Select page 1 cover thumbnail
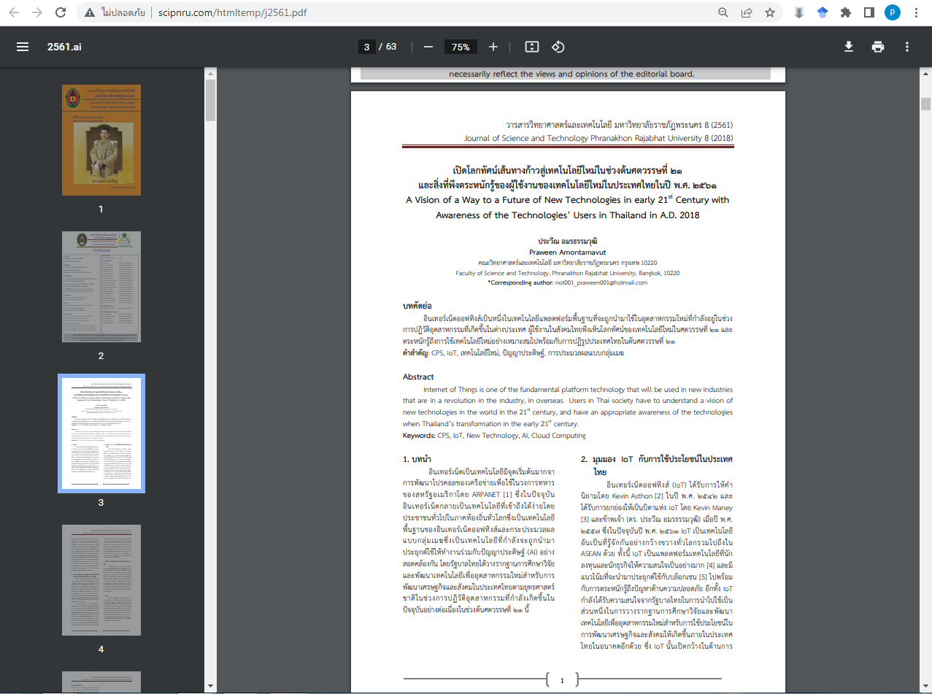 pyautogui.click(x=101, y=140)
